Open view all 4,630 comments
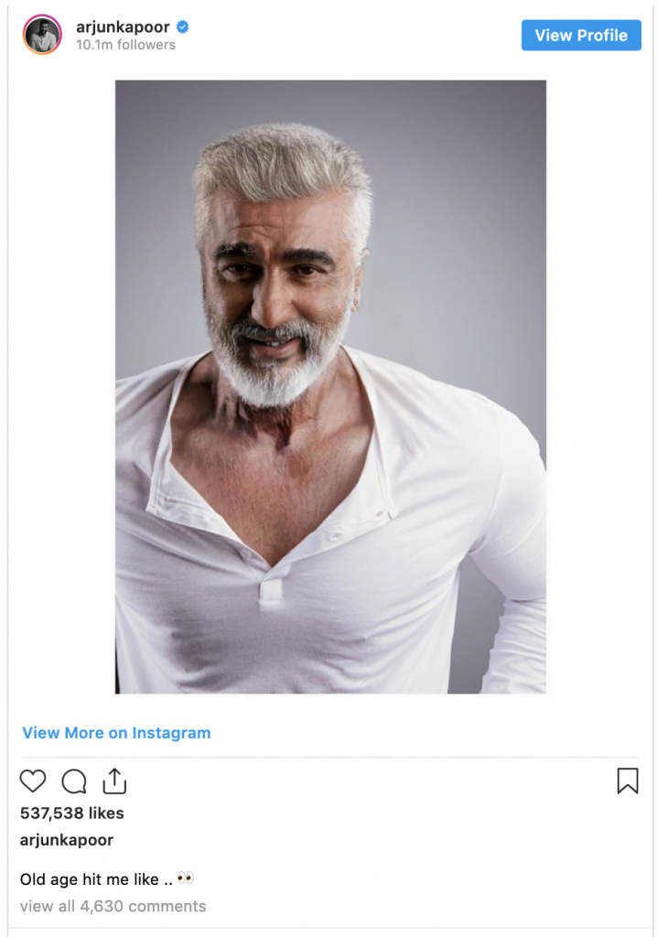Screen dimensions: 657x937 pyautogui.click(x=113, y=906)
